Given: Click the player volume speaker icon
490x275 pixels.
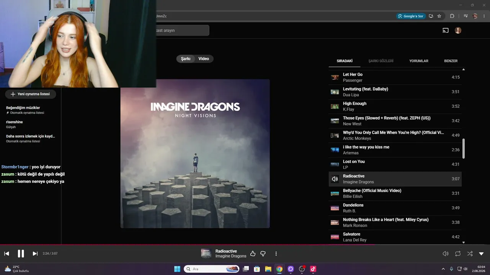Looking at the screenshot, I should [446, 254].
